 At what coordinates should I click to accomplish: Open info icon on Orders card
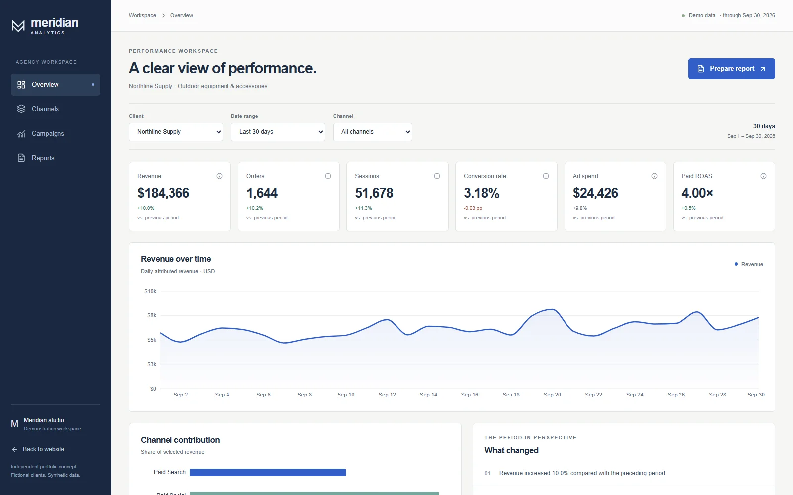pyautogui.click(x=328, y=176)
